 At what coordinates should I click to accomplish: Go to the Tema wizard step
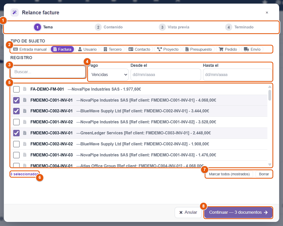(x=43, y=27)
